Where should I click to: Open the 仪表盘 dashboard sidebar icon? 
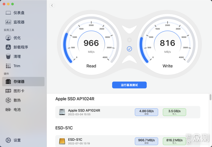[8, 13]
